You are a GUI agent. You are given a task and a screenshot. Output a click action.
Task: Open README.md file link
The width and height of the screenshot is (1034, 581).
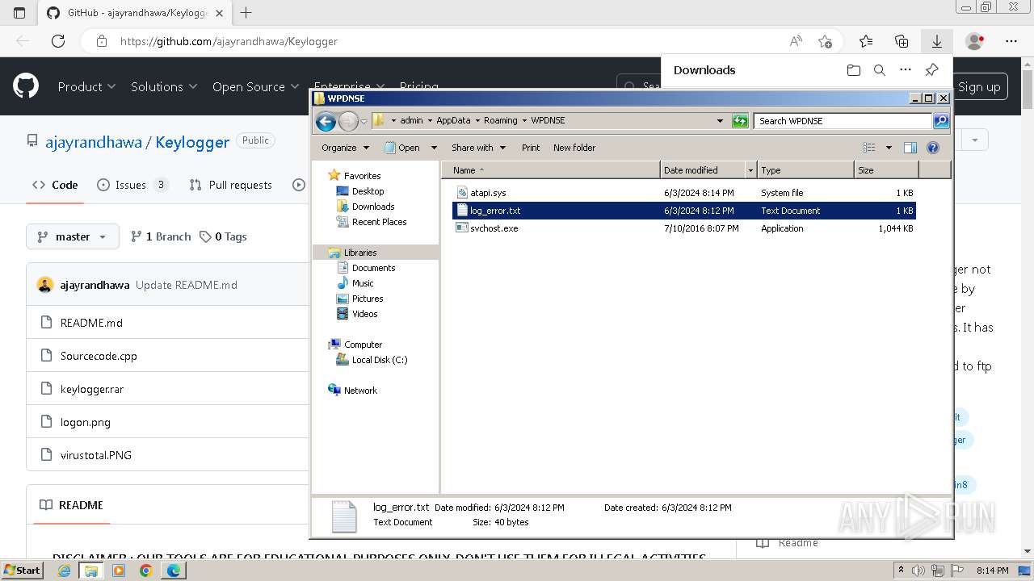click(91, 323)
